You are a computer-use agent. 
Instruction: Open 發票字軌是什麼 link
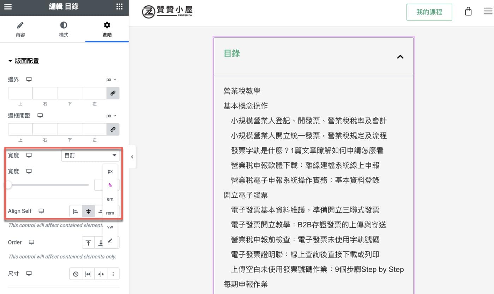[307, 151]
